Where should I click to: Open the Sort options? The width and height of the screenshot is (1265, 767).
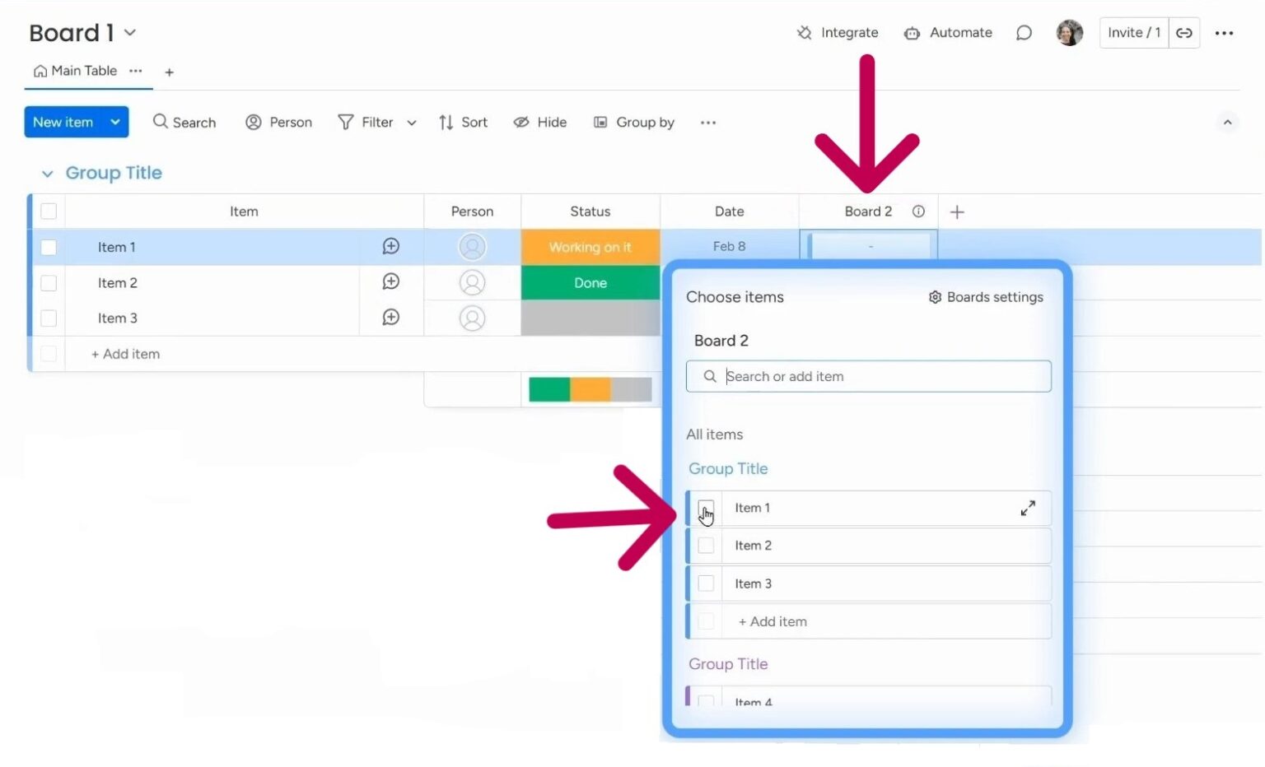[463, 122]
